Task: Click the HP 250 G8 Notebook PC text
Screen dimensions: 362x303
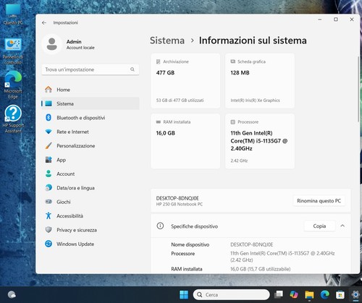Action: 180,204
